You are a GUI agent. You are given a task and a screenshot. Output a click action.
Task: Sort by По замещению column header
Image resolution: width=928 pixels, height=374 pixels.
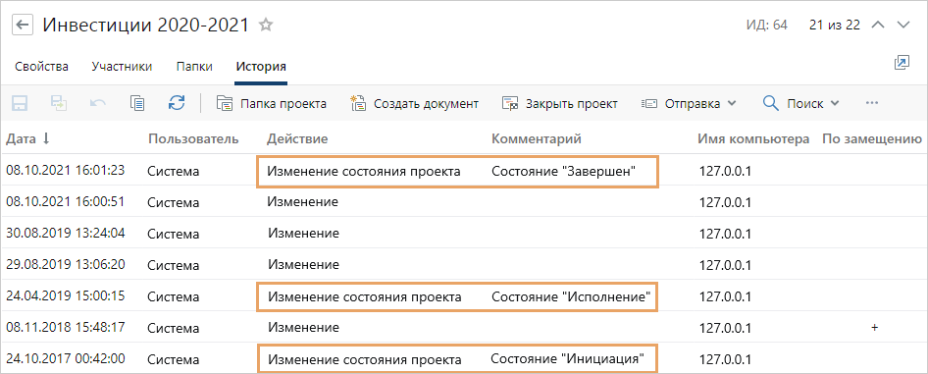click(x=872, y=139)
